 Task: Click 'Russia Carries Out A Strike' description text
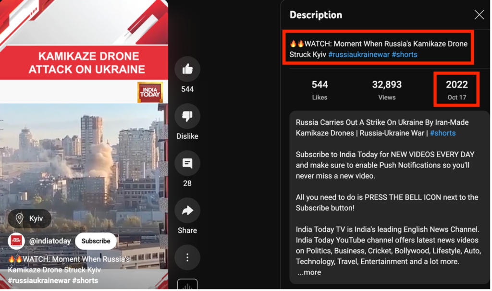point(382,128)
